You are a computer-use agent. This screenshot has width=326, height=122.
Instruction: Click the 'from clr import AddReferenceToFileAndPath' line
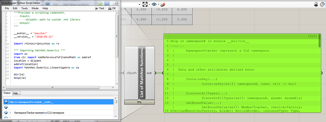pos(53,58)
